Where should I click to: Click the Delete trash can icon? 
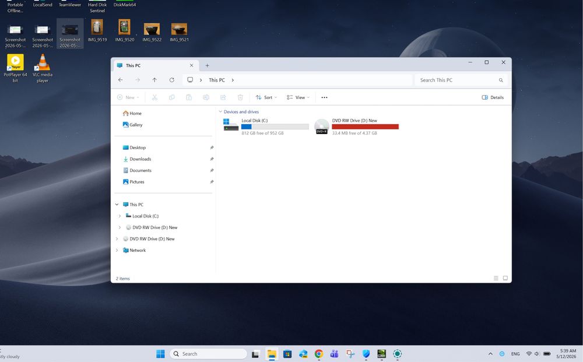[x=240, y=97]
